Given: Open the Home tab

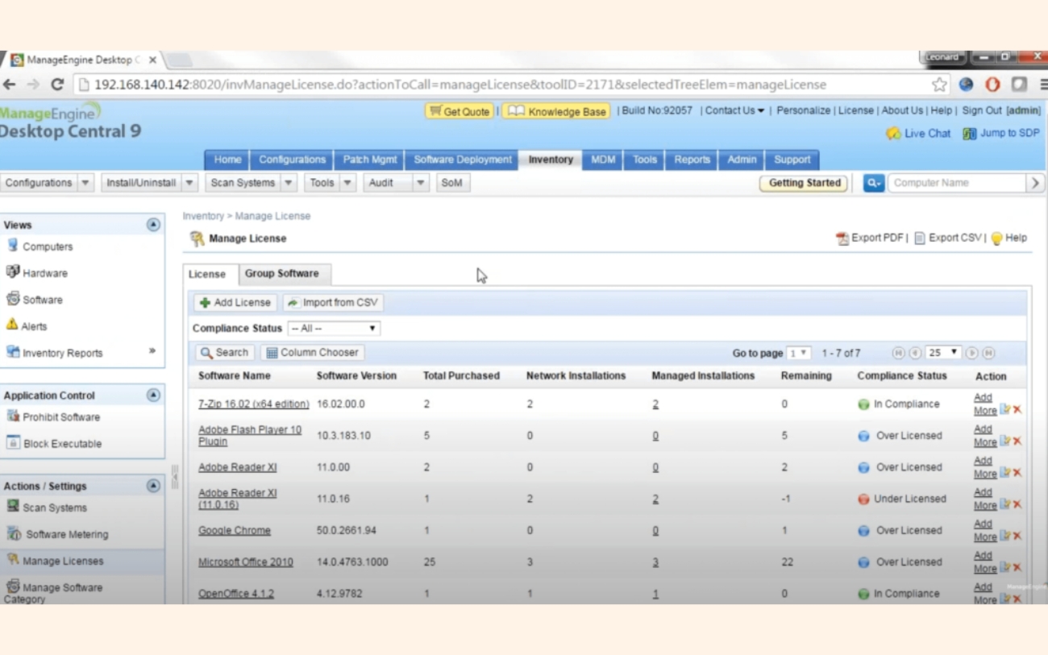Looking at the screenshot, I should 227,160.
